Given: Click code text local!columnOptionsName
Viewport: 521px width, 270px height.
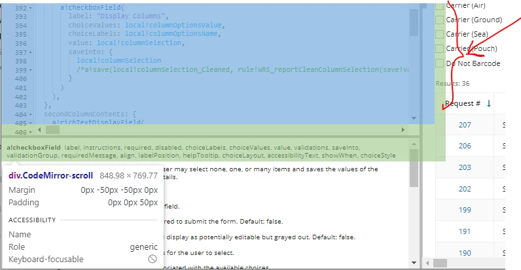Looking at the screenshot, I should (173, 34).
